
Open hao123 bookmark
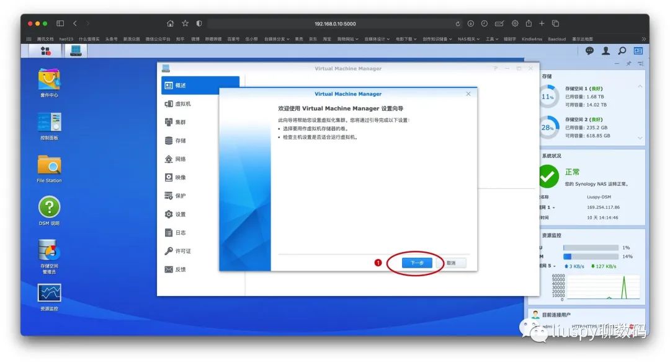tap(66, 39)
